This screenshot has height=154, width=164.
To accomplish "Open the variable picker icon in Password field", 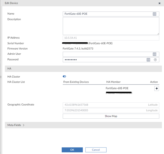I will coord(148,60).
